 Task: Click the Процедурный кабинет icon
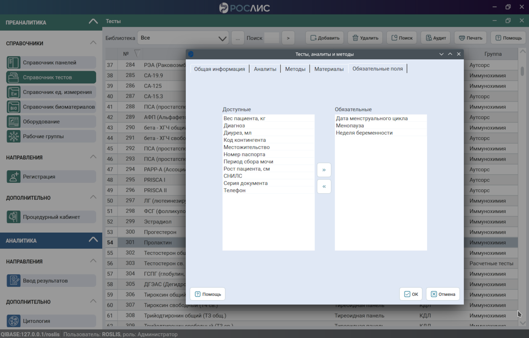(14, 217)
